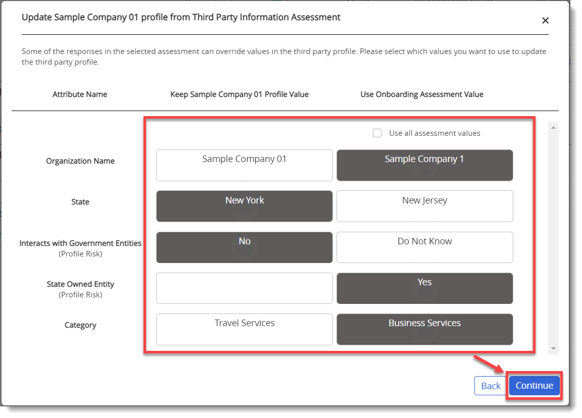The image size is (582, 418).
Task: Click the Category attribute label
Action: point(80,325)
